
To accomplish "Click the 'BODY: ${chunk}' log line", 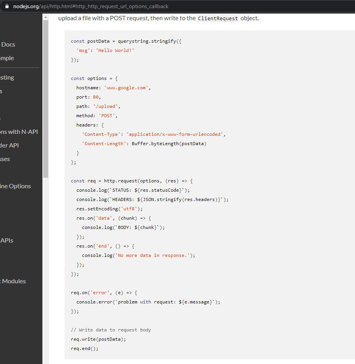I will point(123,227).
